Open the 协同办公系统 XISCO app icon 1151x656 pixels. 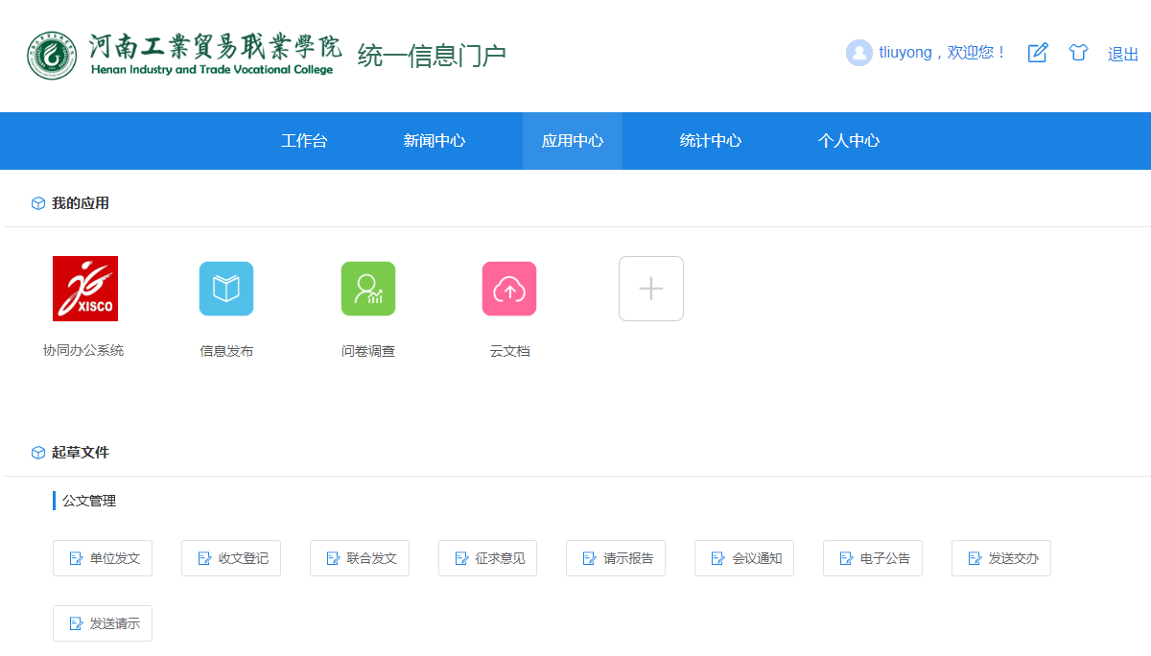85,289
